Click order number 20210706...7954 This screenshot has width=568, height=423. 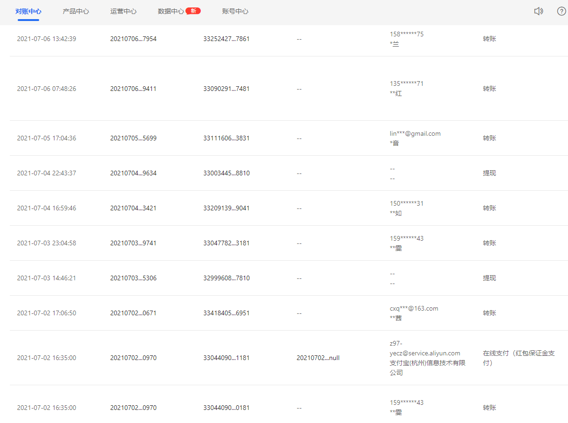pyautogui.click(x=133, y=39)
